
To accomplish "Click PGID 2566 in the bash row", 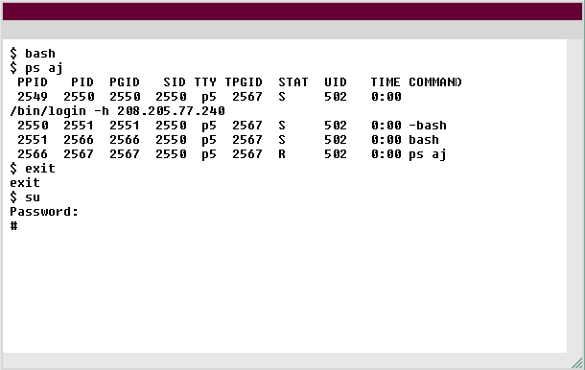I will pos(125,140).
